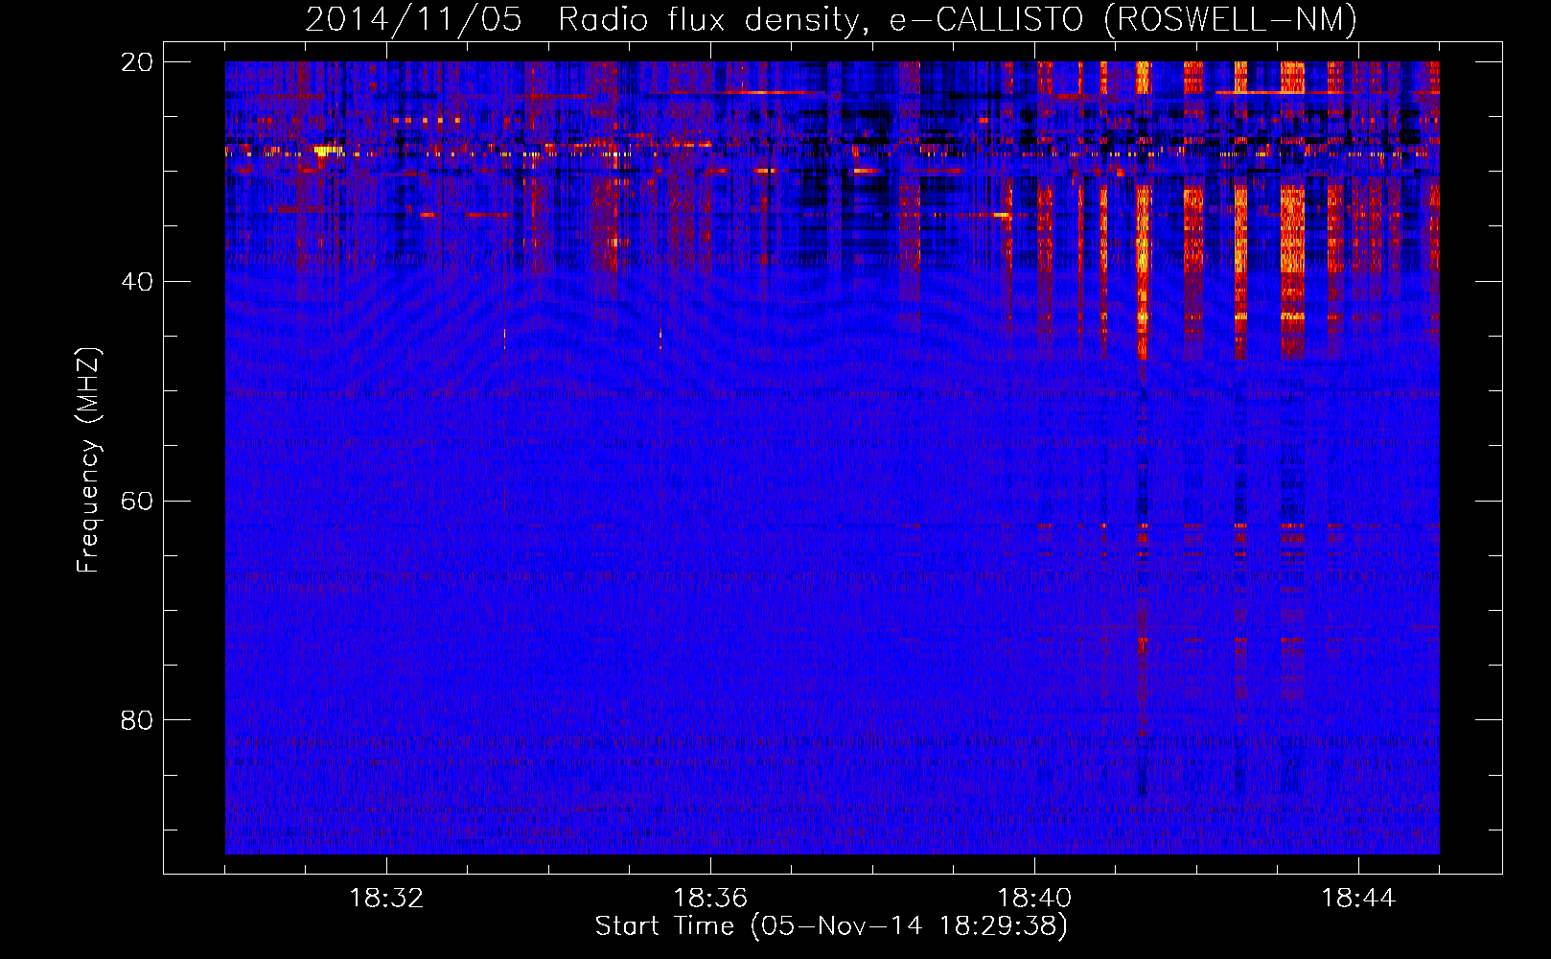The image size is (1551, 959).
Task: Click the "Start Time (05-Nov-14 18:29:38)" axis label
Action: (831, 926)
